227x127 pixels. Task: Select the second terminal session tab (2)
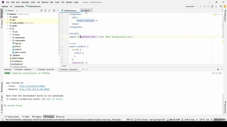point(45,69)
